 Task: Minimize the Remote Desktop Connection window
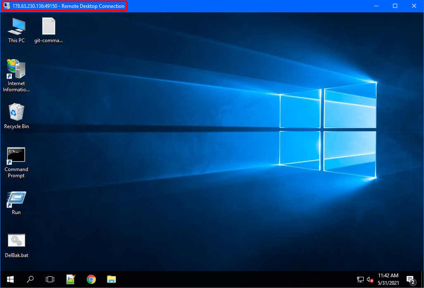pos(376,6)
